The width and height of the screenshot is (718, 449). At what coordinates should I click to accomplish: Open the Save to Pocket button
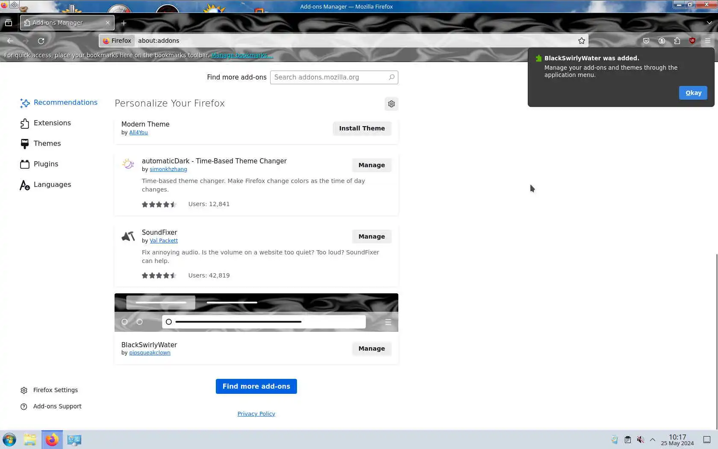646,41
